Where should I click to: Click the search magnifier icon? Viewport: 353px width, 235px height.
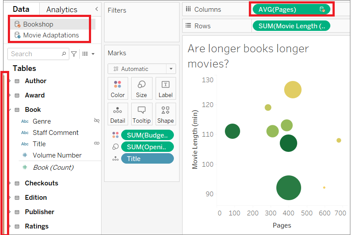[64, 54]
